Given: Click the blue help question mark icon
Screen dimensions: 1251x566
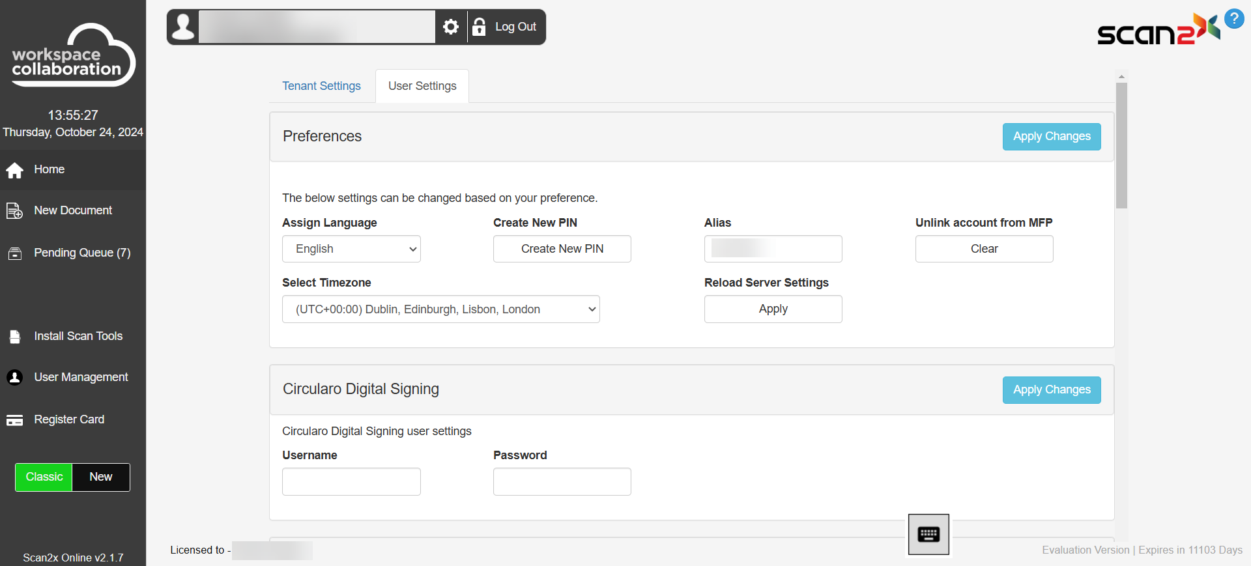Looking at the screenshot, I should (1233, 19).
